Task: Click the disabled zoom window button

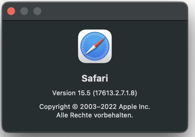Action: pyautogui.click(x=37, y=11)
